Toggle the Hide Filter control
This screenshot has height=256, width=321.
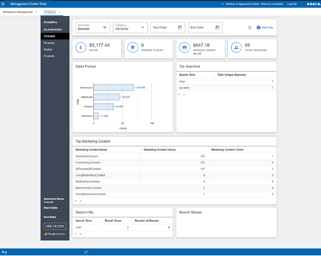[x=265, y=28]
